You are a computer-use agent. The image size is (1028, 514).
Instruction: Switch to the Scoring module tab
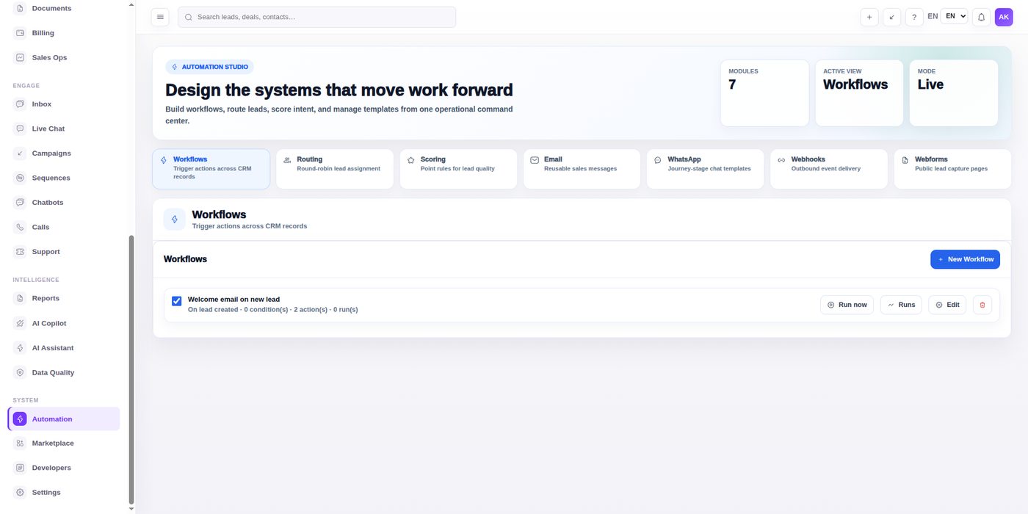[x=458, y=169]
